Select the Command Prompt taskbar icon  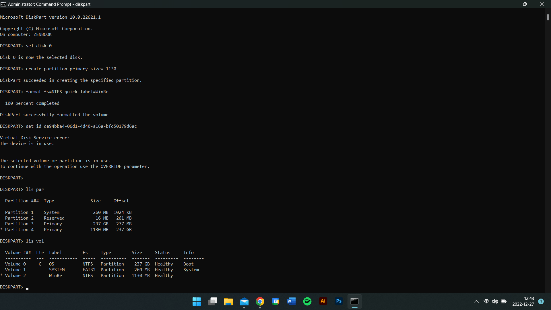[x=355, y=301]
